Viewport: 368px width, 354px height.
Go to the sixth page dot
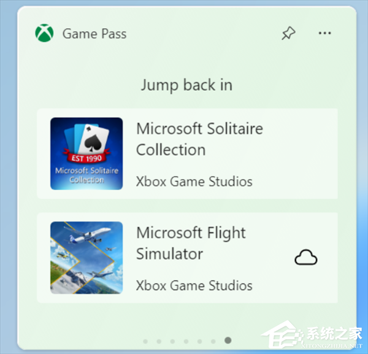click(213, 341)
